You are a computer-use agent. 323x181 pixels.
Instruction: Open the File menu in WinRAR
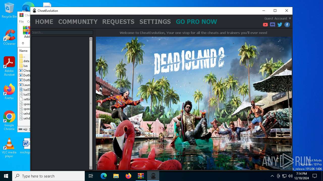coord(22,22)
